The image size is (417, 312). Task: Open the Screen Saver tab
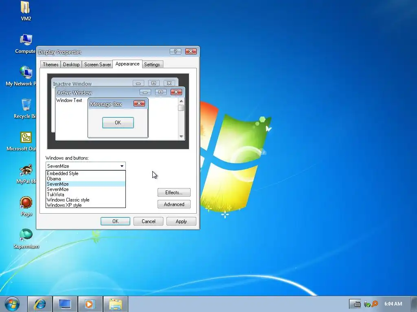coord(97,65)
